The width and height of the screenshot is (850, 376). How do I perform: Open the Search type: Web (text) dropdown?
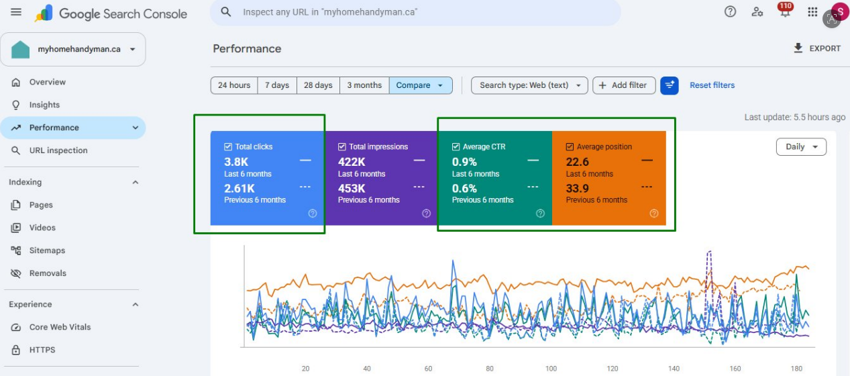tap(530, 85)
